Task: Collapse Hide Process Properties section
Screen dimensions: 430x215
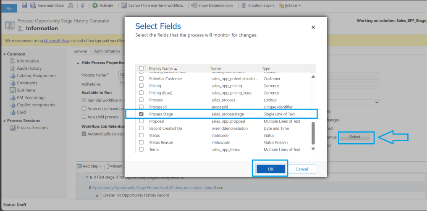Action: pos(78,63)
